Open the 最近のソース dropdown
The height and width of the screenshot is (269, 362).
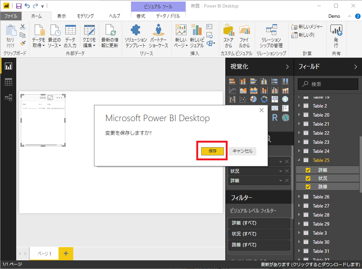54,36
